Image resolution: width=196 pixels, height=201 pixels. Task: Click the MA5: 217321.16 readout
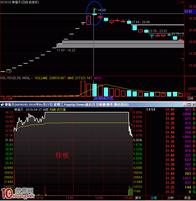coord(79,78)
